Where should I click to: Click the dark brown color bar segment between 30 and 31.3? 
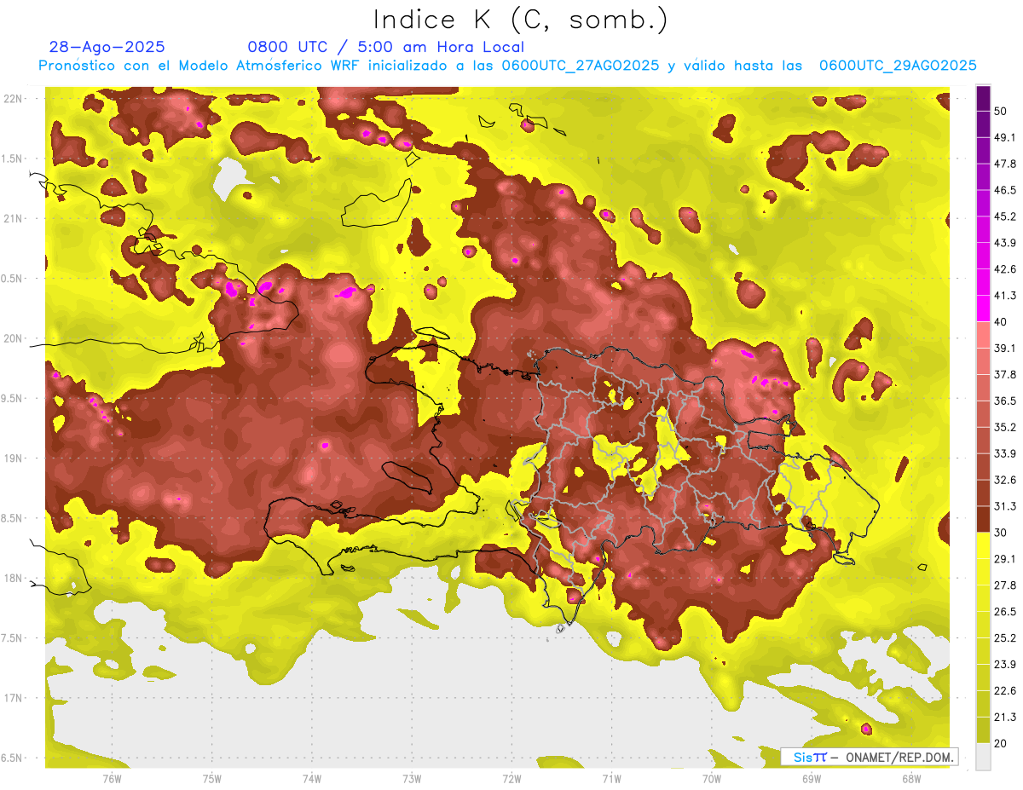click(983, 519)
